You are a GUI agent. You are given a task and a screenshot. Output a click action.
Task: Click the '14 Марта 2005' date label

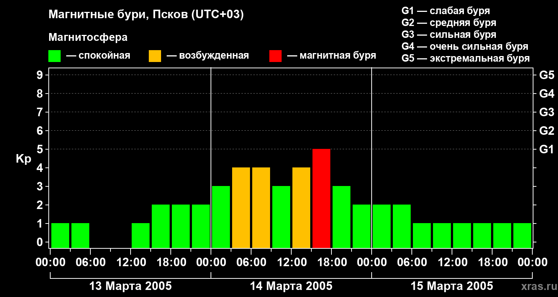pyautogui.click(x=291, y=286)
